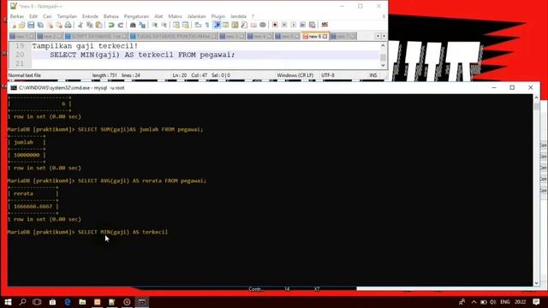Toggle the INS mode in status bar

(373, 75)
